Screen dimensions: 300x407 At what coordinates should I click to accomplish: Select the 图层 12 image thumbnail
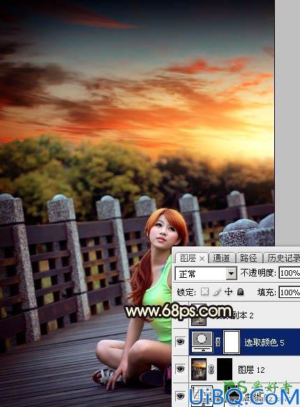coord(199,369)
